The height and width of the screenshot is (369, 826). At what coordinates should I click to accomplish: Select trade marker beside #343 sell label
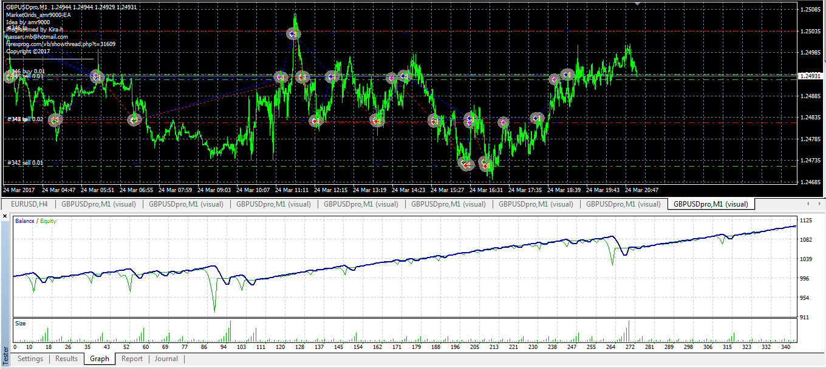tap(55, 120)
